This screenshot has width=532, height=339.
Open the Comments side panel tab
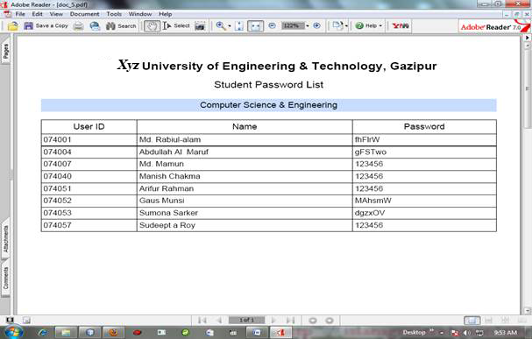[5, 278]
